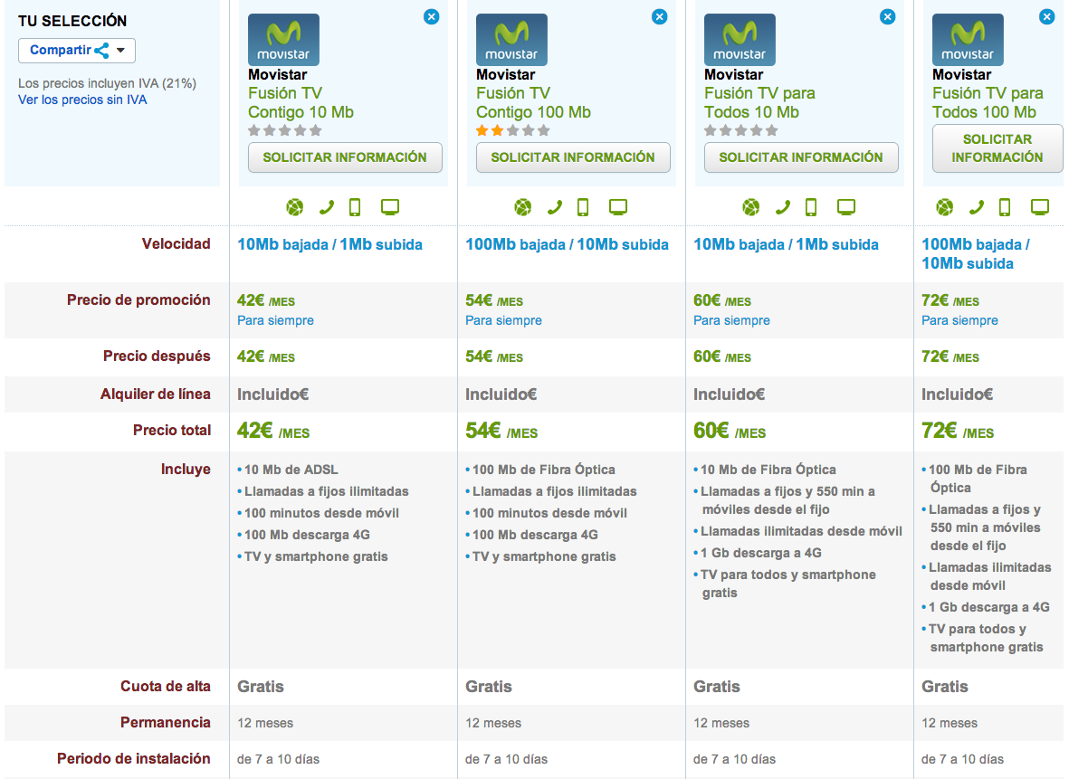Image resolution: width=1069 pixels, height=779 pixels.
Task: Remove Fusión TV para Todos 100 Mb column
Action: 1046,16
